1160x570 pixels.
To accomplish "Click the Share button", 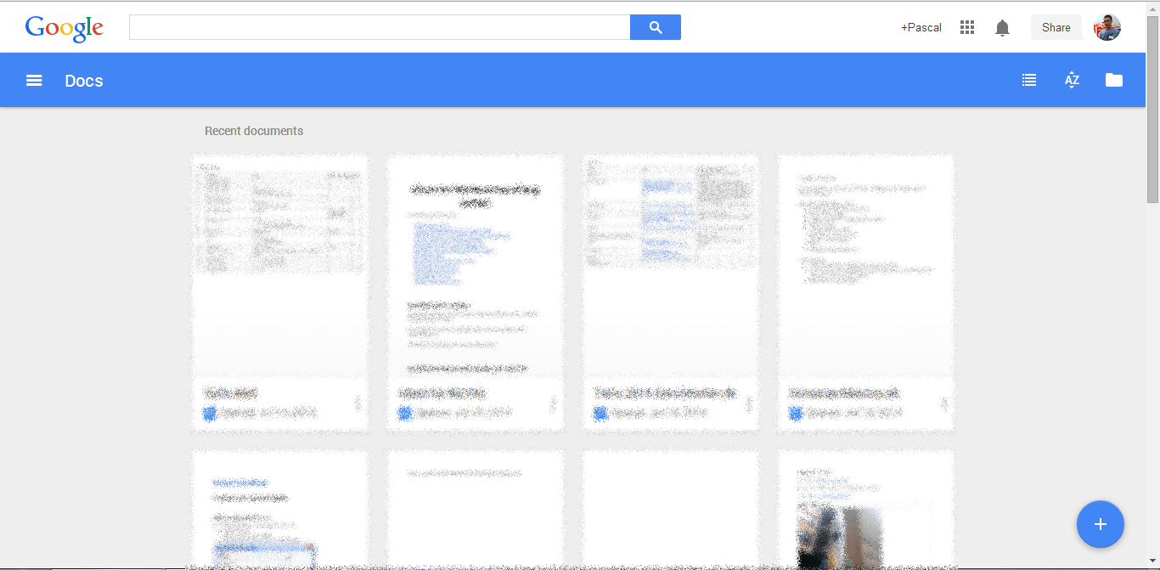I will [1056, 27].
